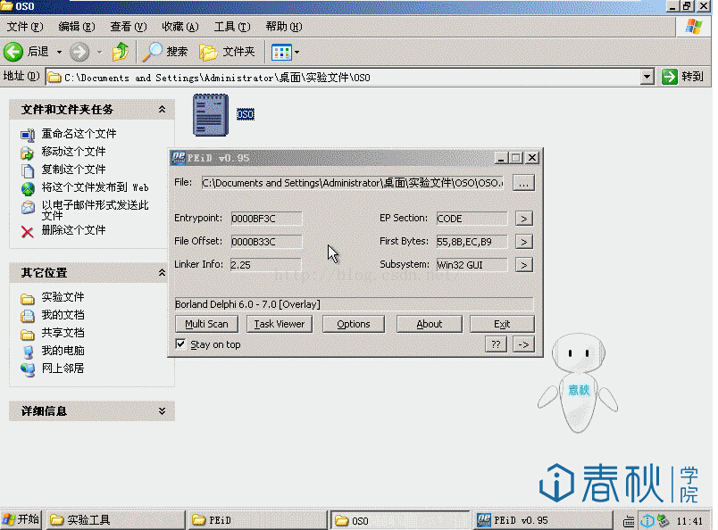Switch to PEiD folder taskbar button
This screenshot has height=530, width=718.
[259, 520]
